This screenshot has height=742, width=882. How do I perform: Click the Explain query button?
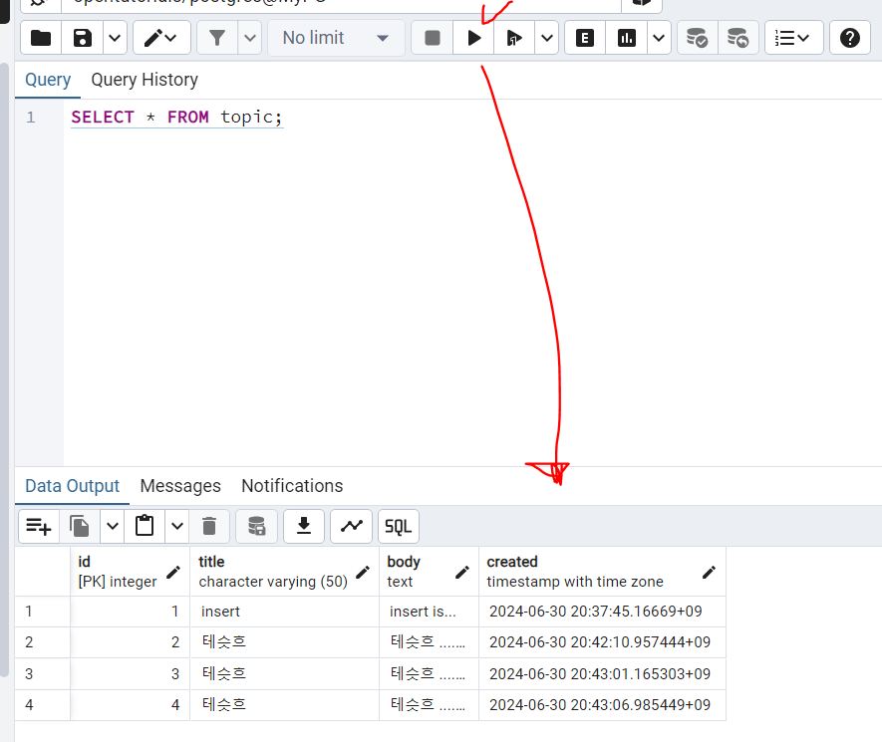(x=585, y=38)
